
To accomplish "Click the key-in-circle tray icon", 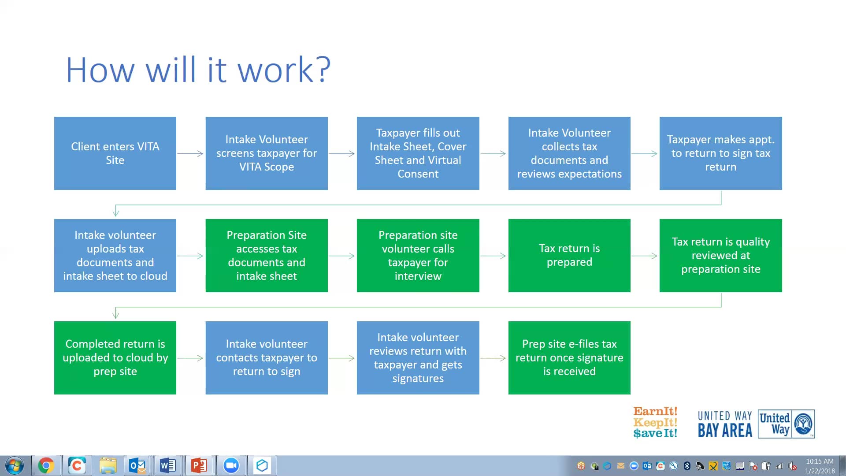I will [x=673, y=466].
